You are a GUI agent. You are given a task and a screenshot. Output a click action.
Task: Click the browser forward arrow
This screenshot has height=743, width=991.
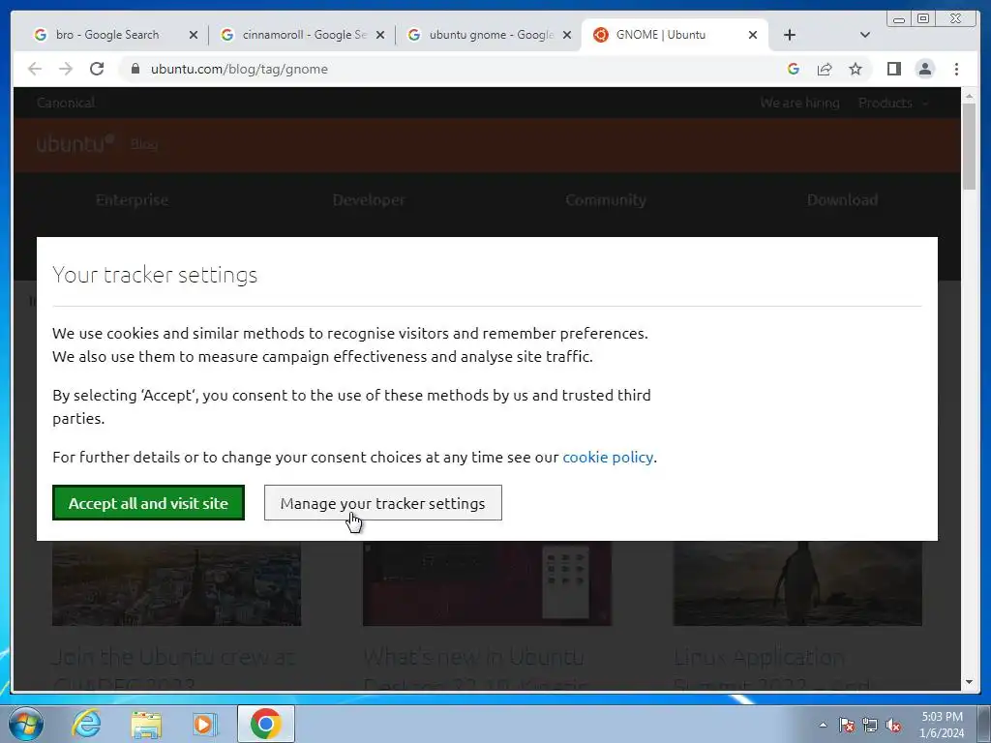click(x=66, y=69)
